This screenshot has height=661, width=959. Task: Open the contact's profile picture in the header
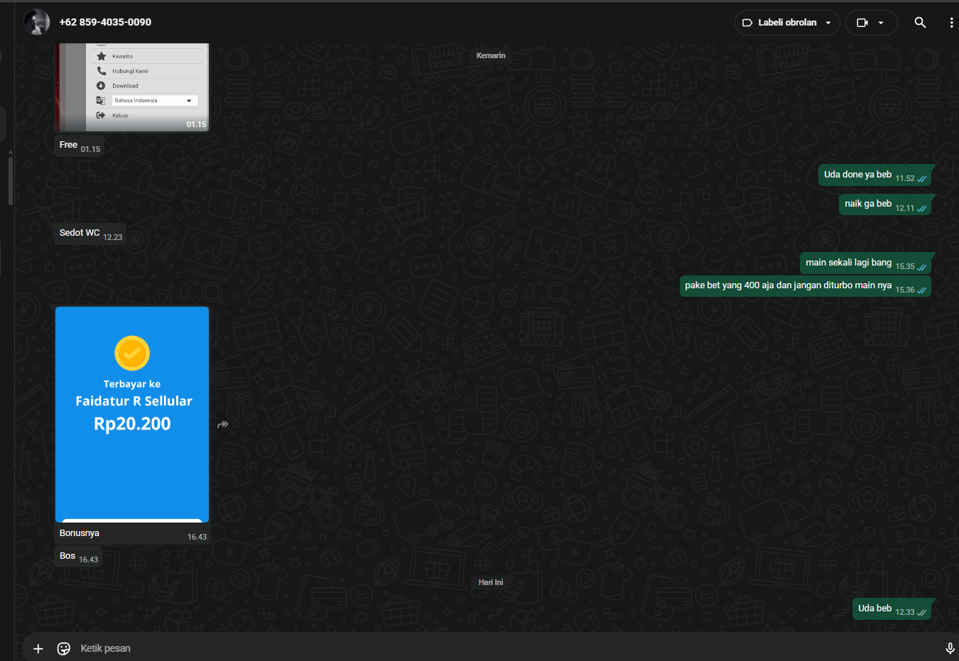[x=37, y=22]
